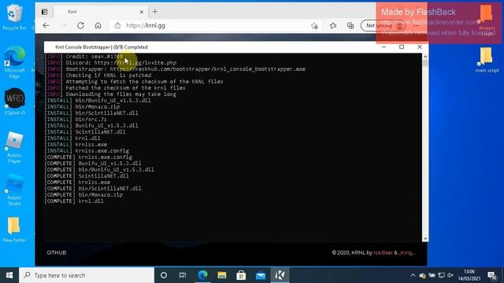Image resolution: width=504 pixels, height=283 pixels.
Task: Go back in the Edge browser
Action: point(46,26)
